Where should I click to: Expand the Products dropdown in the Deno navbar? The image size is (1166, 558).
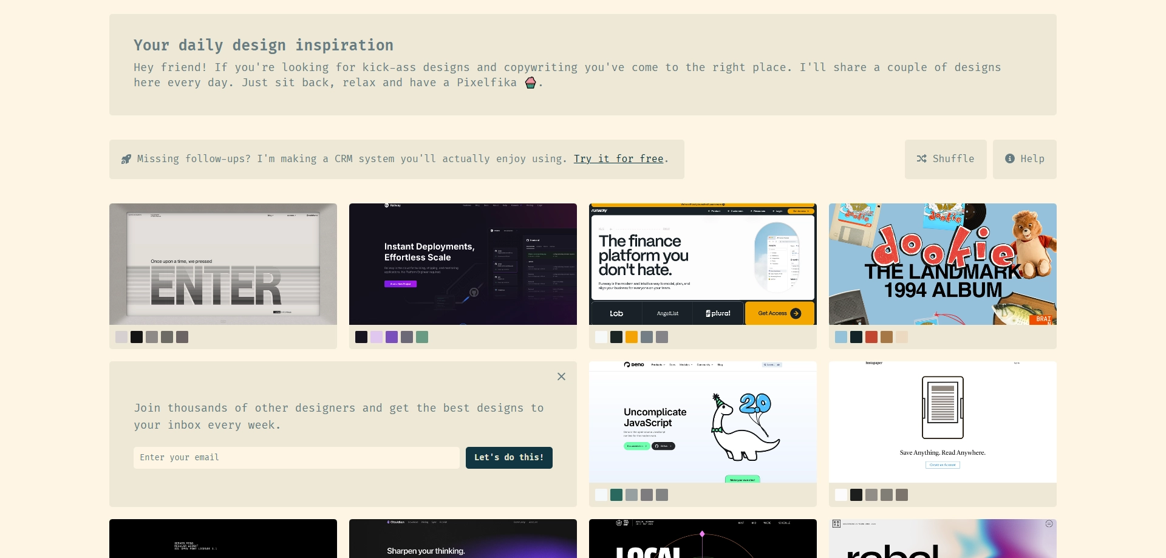(658, 365)
